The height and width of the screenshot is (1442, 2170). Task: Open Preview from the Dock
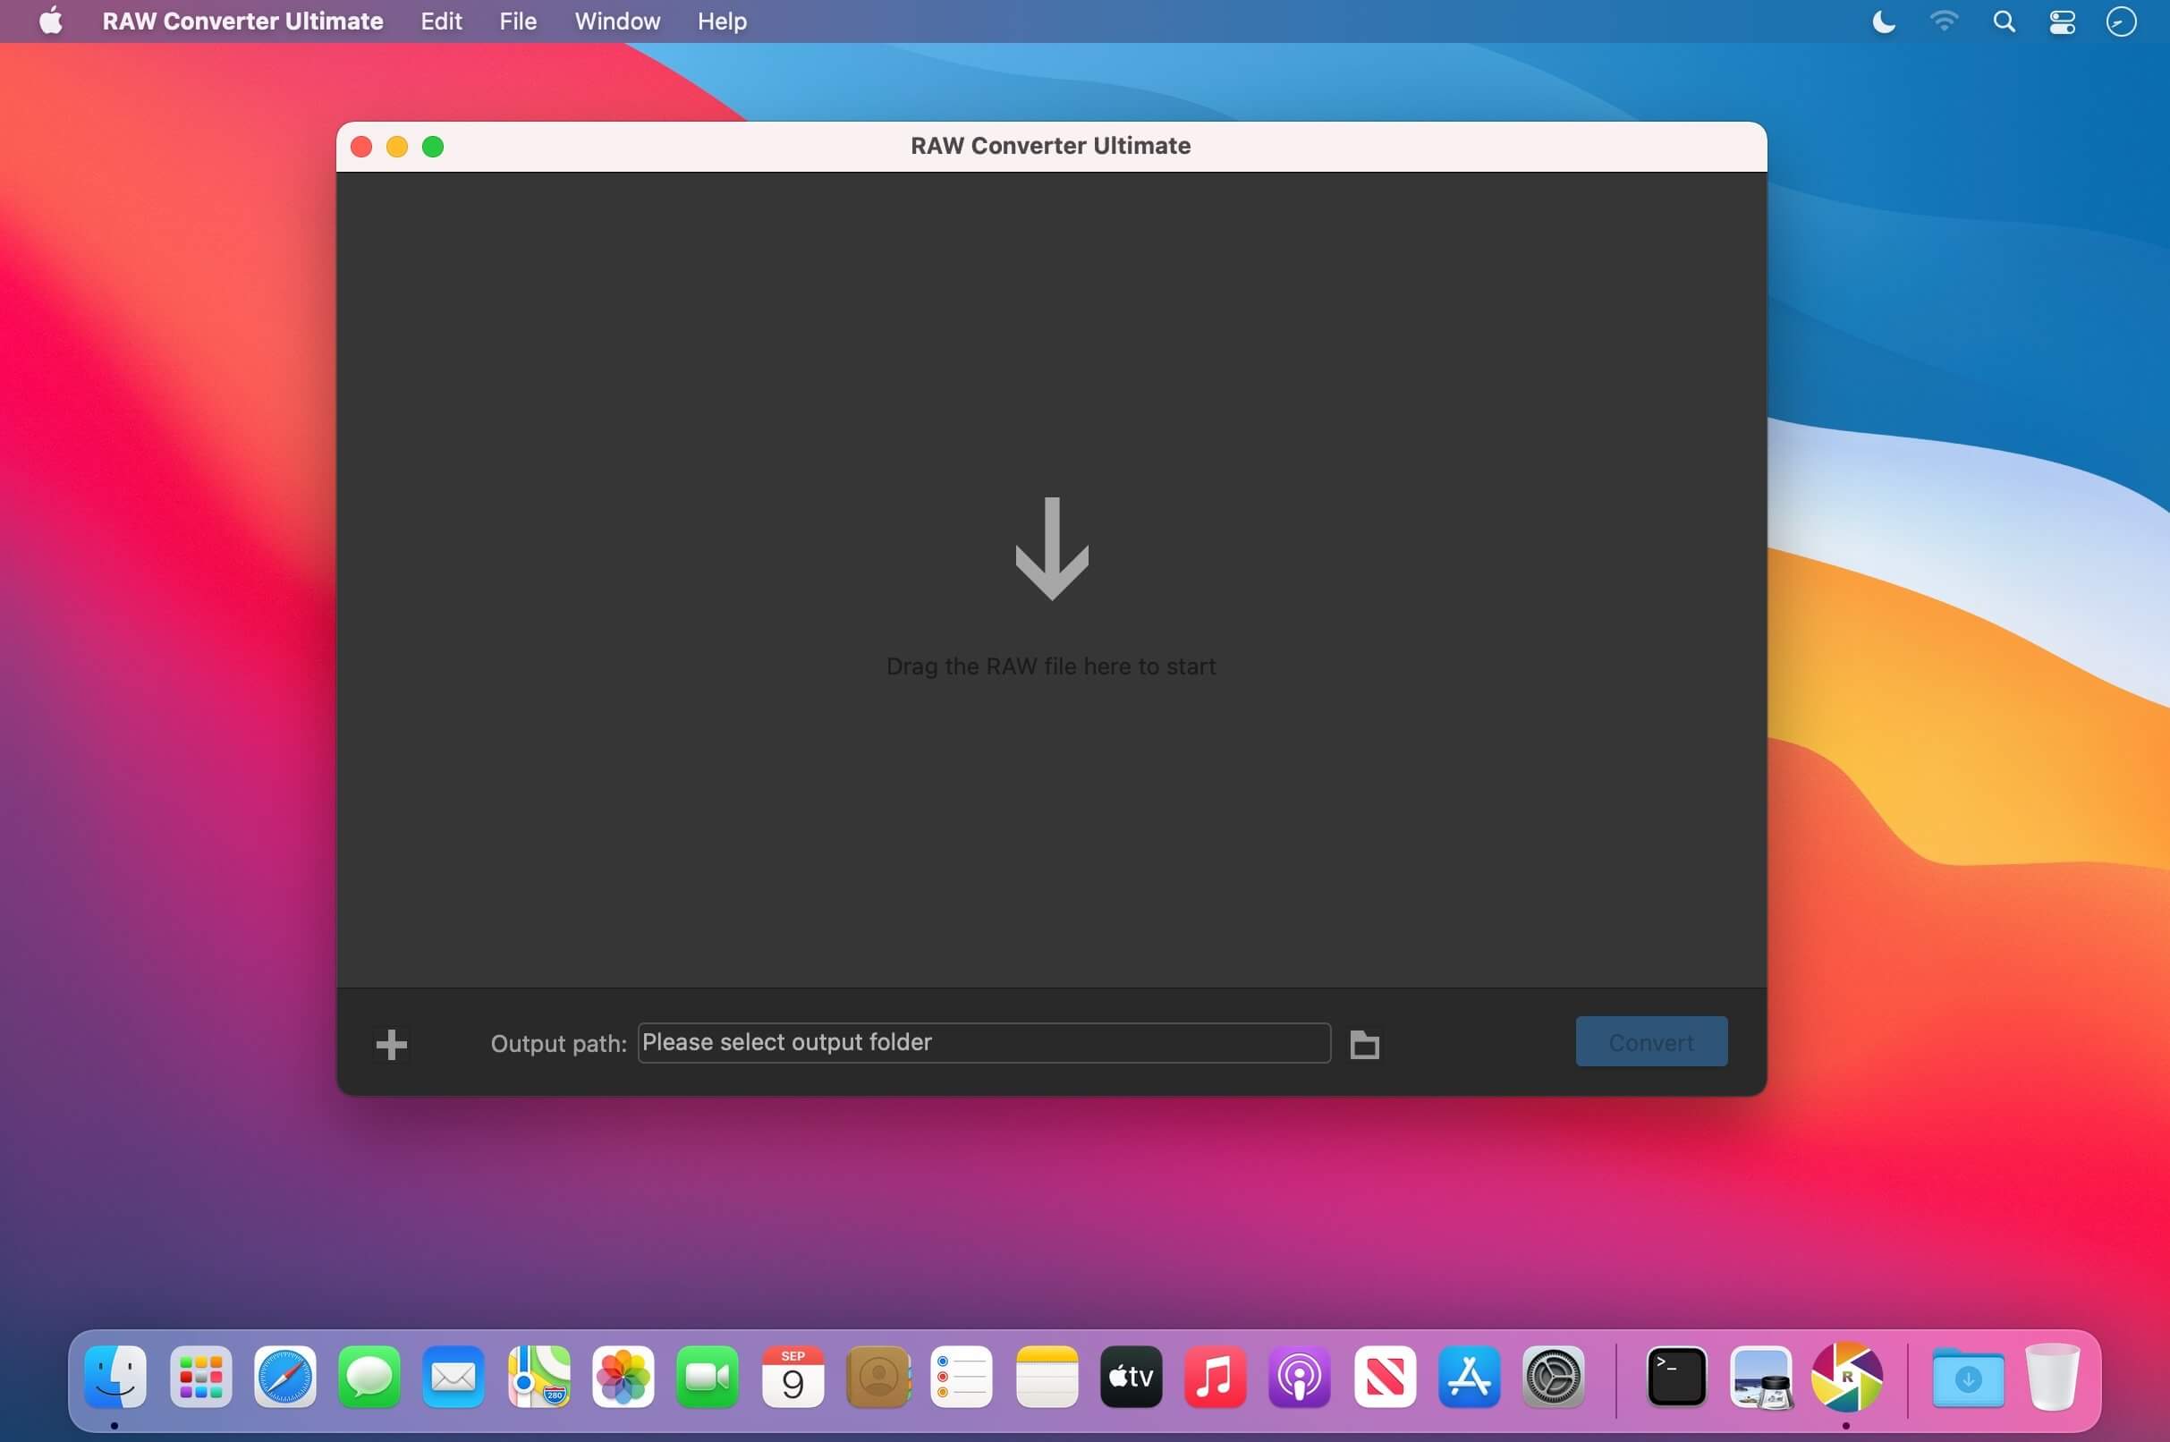(x=1762, y=1377)
